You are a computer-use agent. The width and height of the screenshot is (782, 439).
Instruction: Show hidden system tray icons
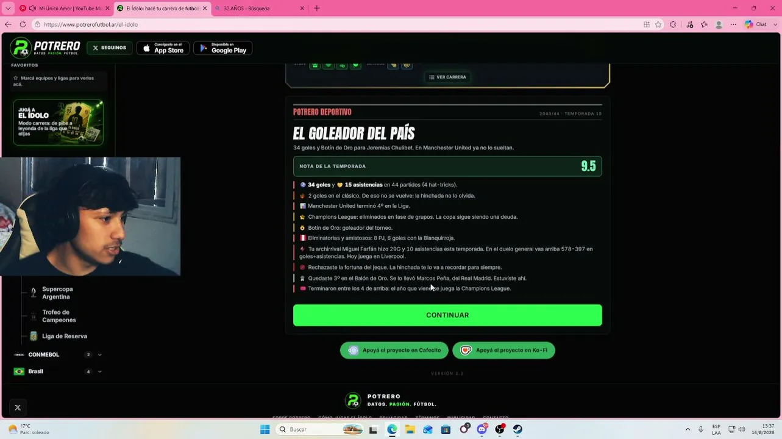688,429
